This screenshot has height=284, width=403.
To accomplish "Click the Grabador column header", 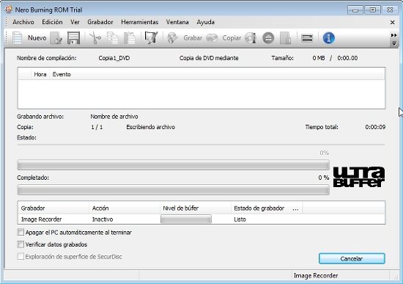I will (x=53, y=208).
